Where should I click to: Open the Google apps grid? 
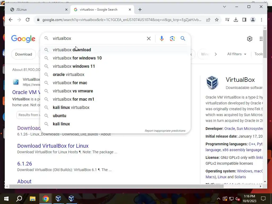coord(261,39)
